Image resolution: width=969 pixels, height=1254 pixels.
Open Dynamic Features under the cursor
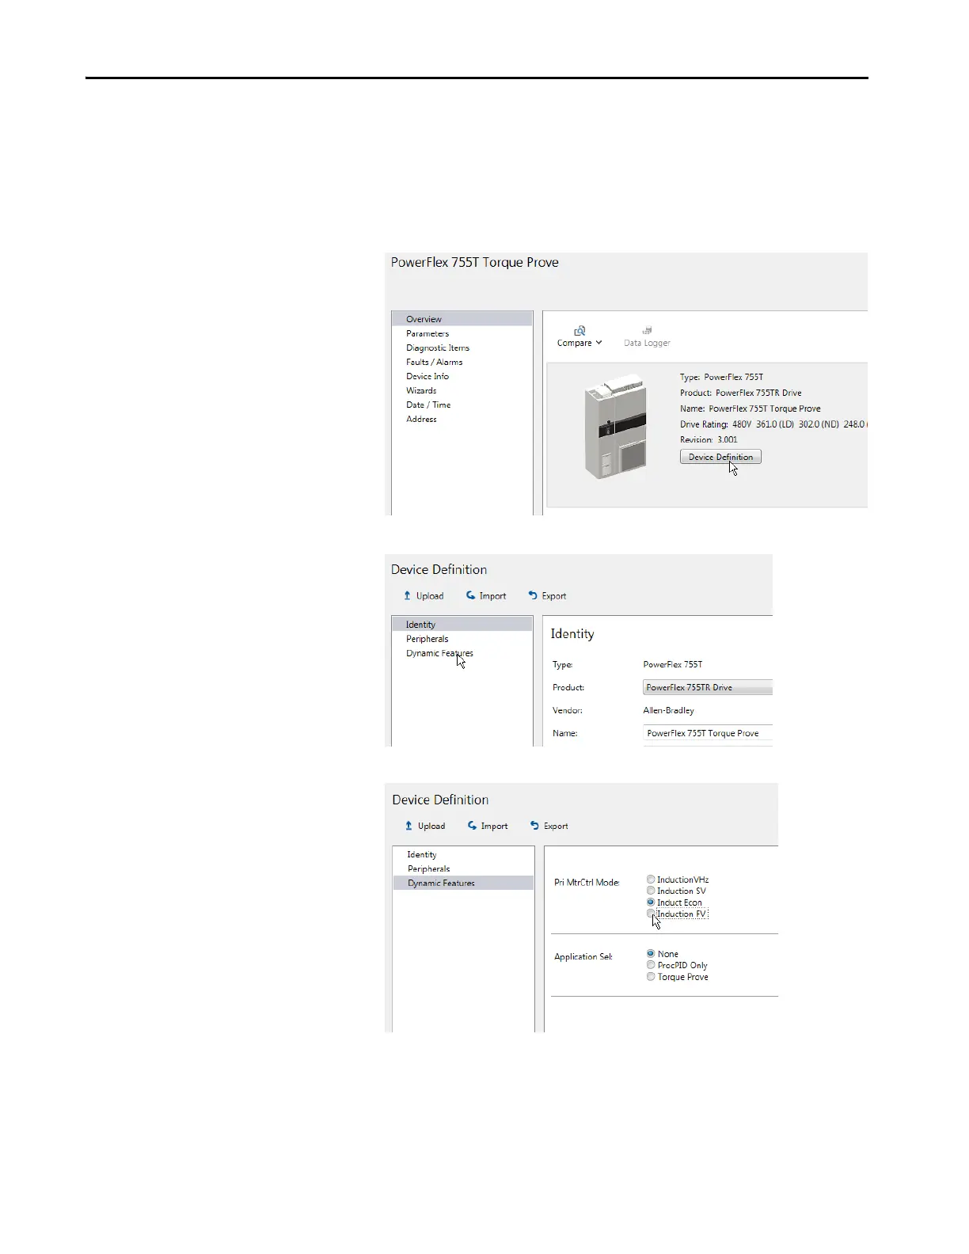coord(439,653)
